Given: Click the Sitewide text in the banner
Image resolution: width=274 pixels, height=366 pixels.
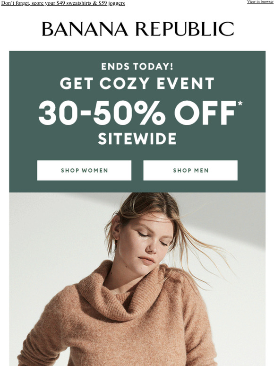Looking at the screenshot, I should point(137,139).
